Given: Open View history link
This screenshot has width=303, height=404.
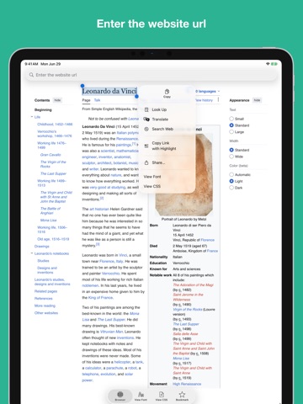Looking at the screenshot, I should point(204,100).
